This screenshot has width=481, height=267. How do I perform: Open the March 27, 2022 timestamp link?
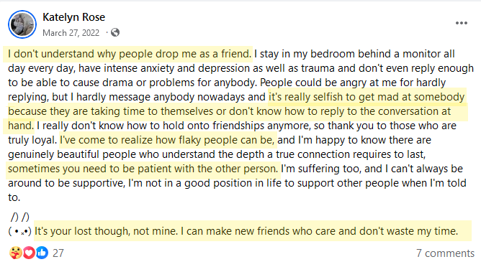[71, 33]
